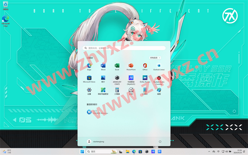Open the weather widget showing 25°C
248x155 pixels.
[x=7, y=152]
